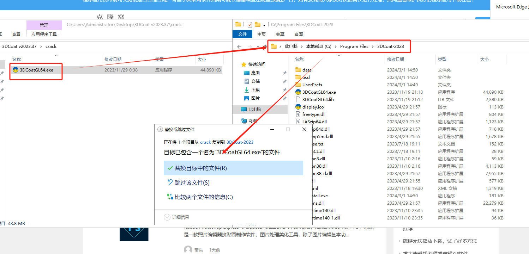Click 本地磁盘 (C:) in the address breadcrumb

pyautogui.click(x=319, y=47)
